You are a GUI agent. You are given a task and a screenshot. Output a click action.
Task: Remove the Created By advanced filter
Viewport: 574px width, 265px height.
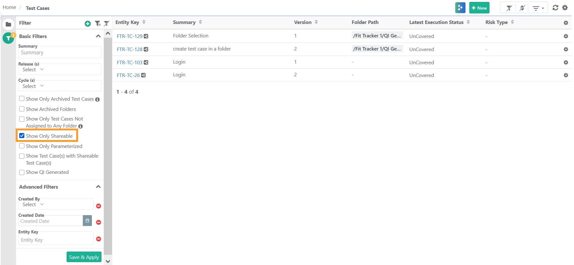pyautogui.click(x=99, y=206)
